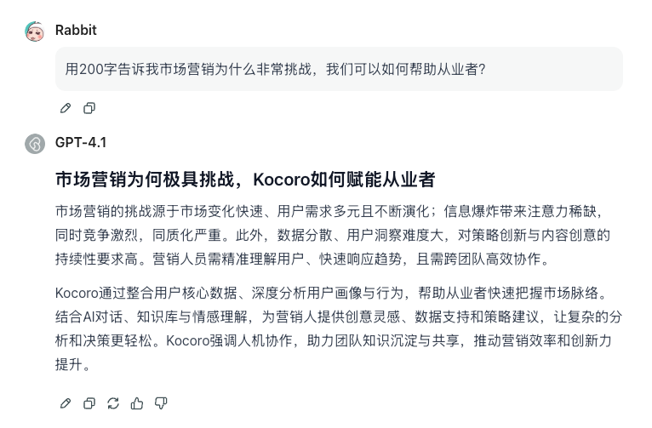Click the edit pencil under Rabbit's message
Image resolution: width=652 pixels, height=428 pixels.
[x=66, y=108]
